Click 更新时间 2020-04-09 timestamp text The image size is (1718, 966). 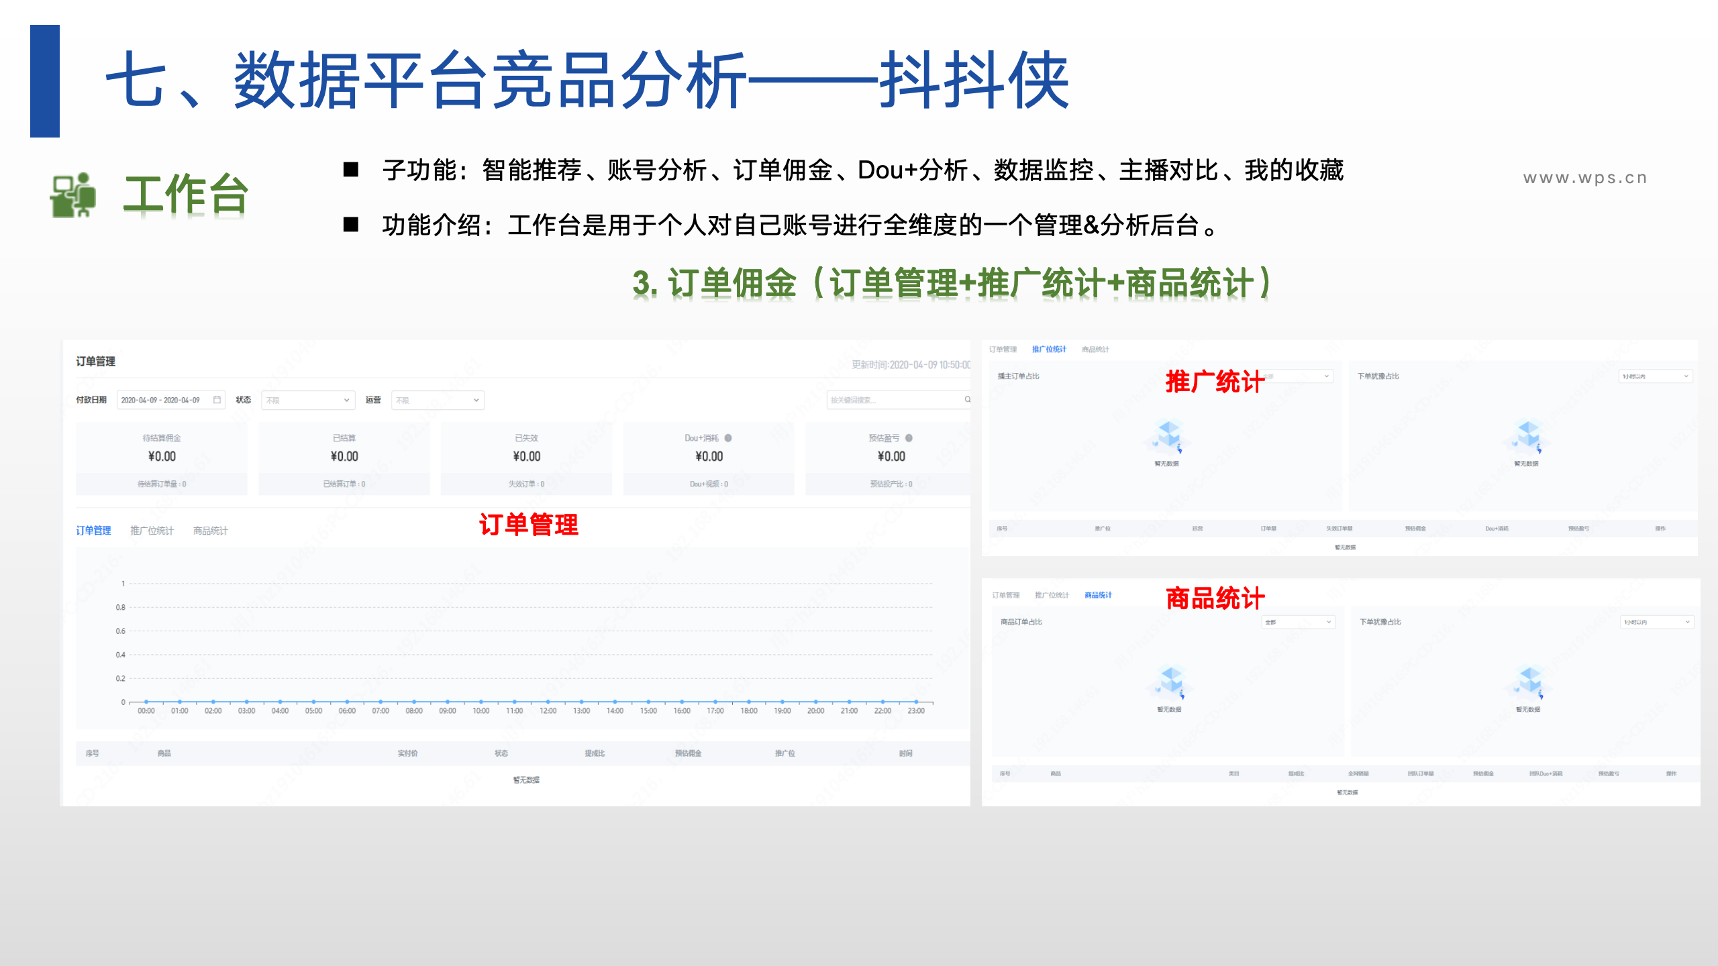[x=911, y=365]
